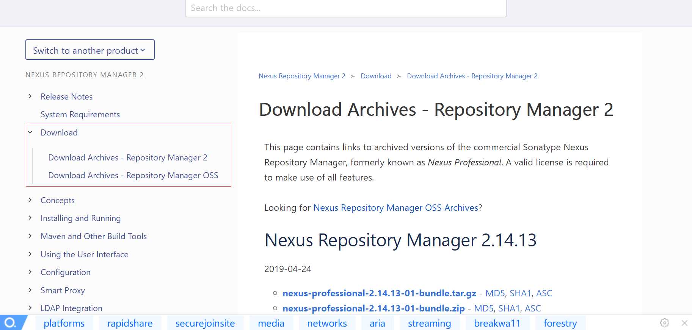The image size is (692, 330).
Task: Go to Nexus Repository Manager 2 breadcrumb
Action: click(x=302, y=76)
